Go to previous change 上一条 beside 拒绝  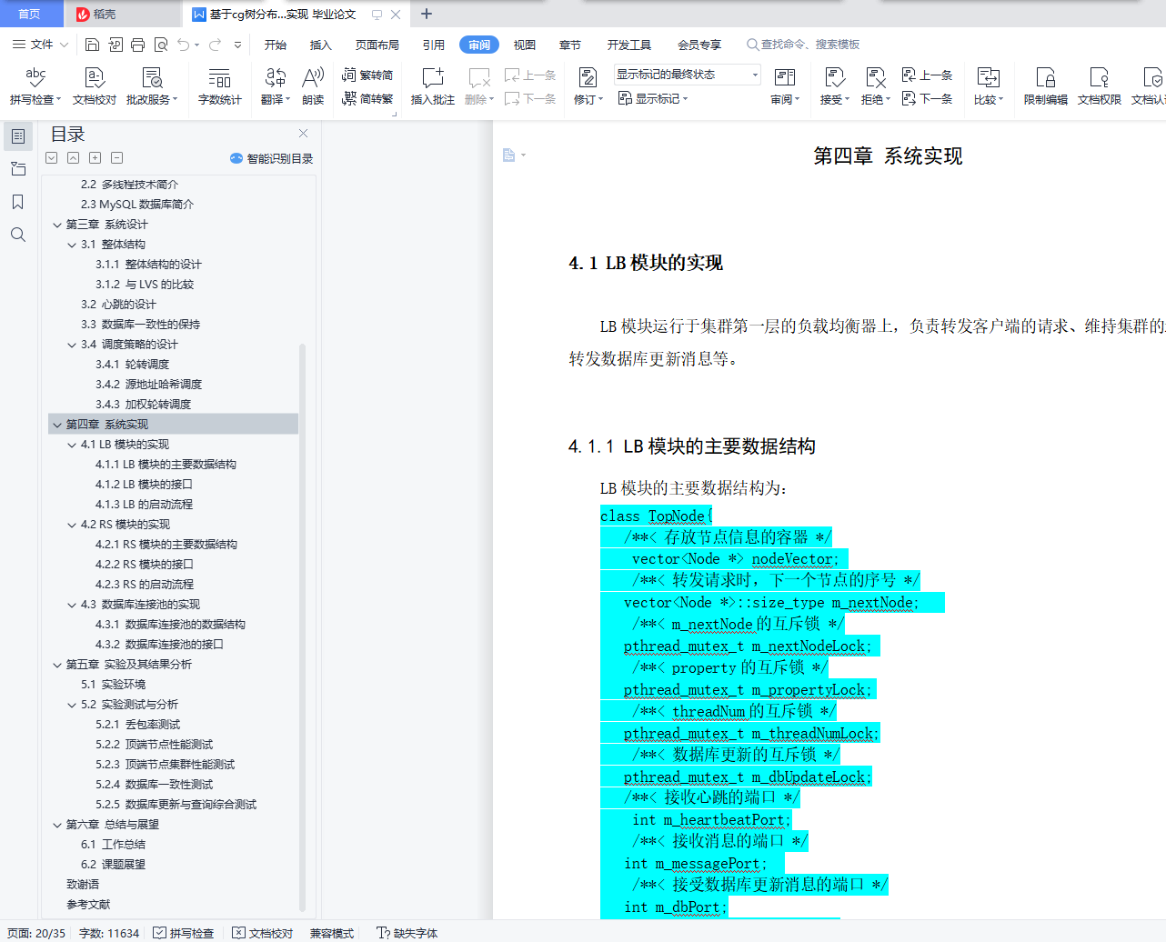coord(927,75)
